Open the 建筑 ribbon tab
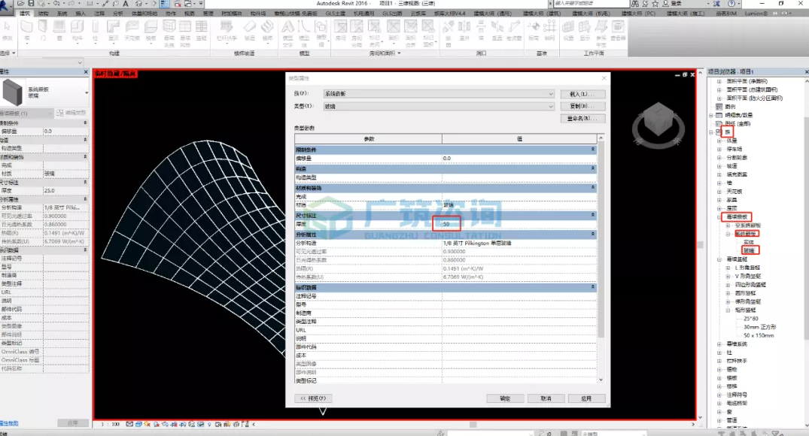 (x=25, y=14)
